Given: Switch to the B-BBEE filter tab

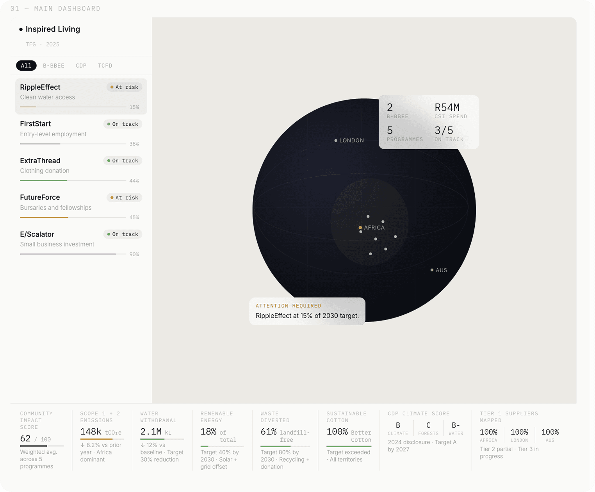Looking at the screenshot, I should click(x=53, y=66).
